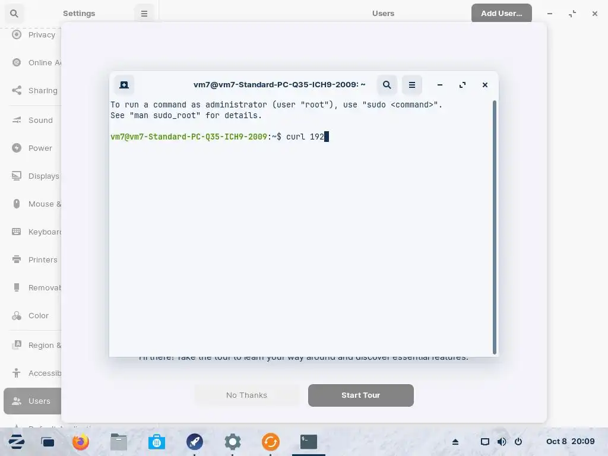Open Color settings
This screenshot has height=456, width=608.
pos(33,316)
